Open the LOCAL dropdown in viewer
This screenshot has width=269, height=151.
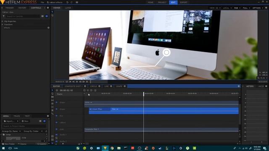click(x=227, y=8)
